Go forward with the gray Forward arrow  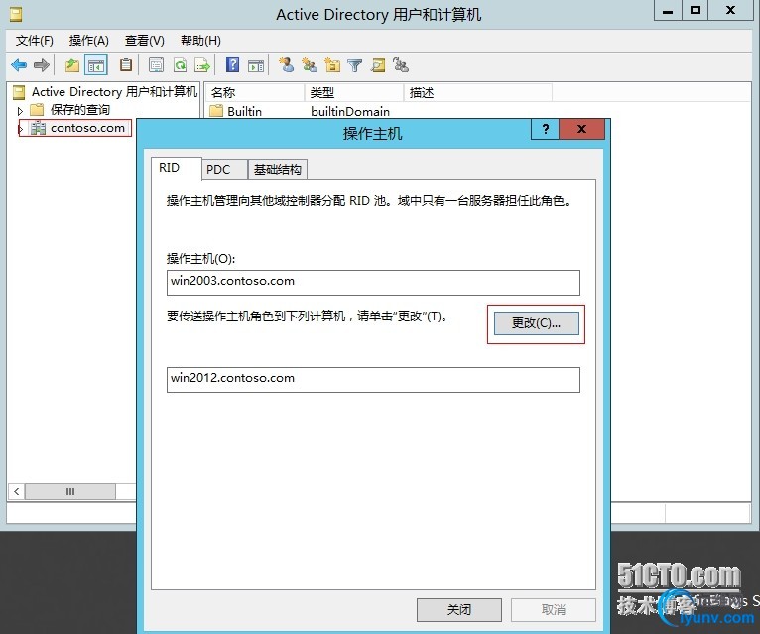click(42, 64)
